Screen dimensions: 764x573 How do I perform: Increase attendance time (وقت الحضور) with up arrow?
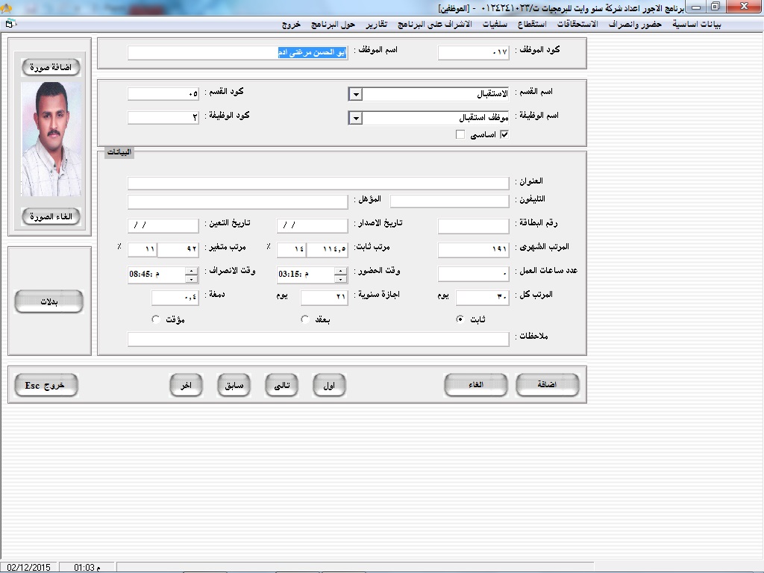[x=341, y=271]
